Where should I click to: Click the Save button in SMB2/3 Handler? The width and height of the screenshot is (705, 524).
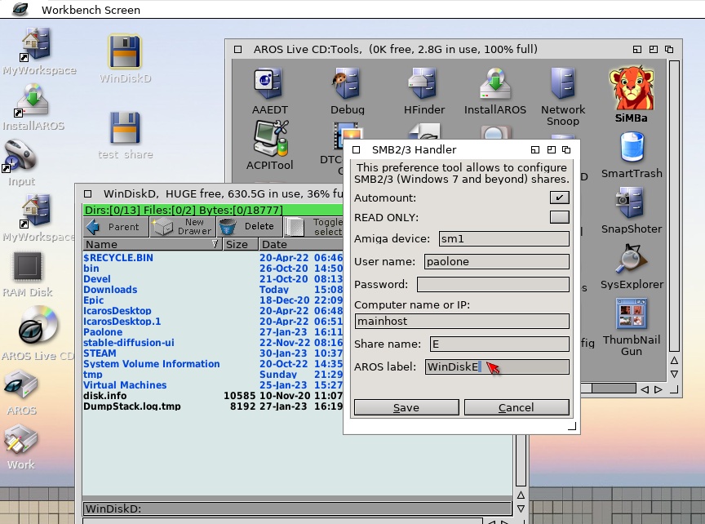click(406, 407)
